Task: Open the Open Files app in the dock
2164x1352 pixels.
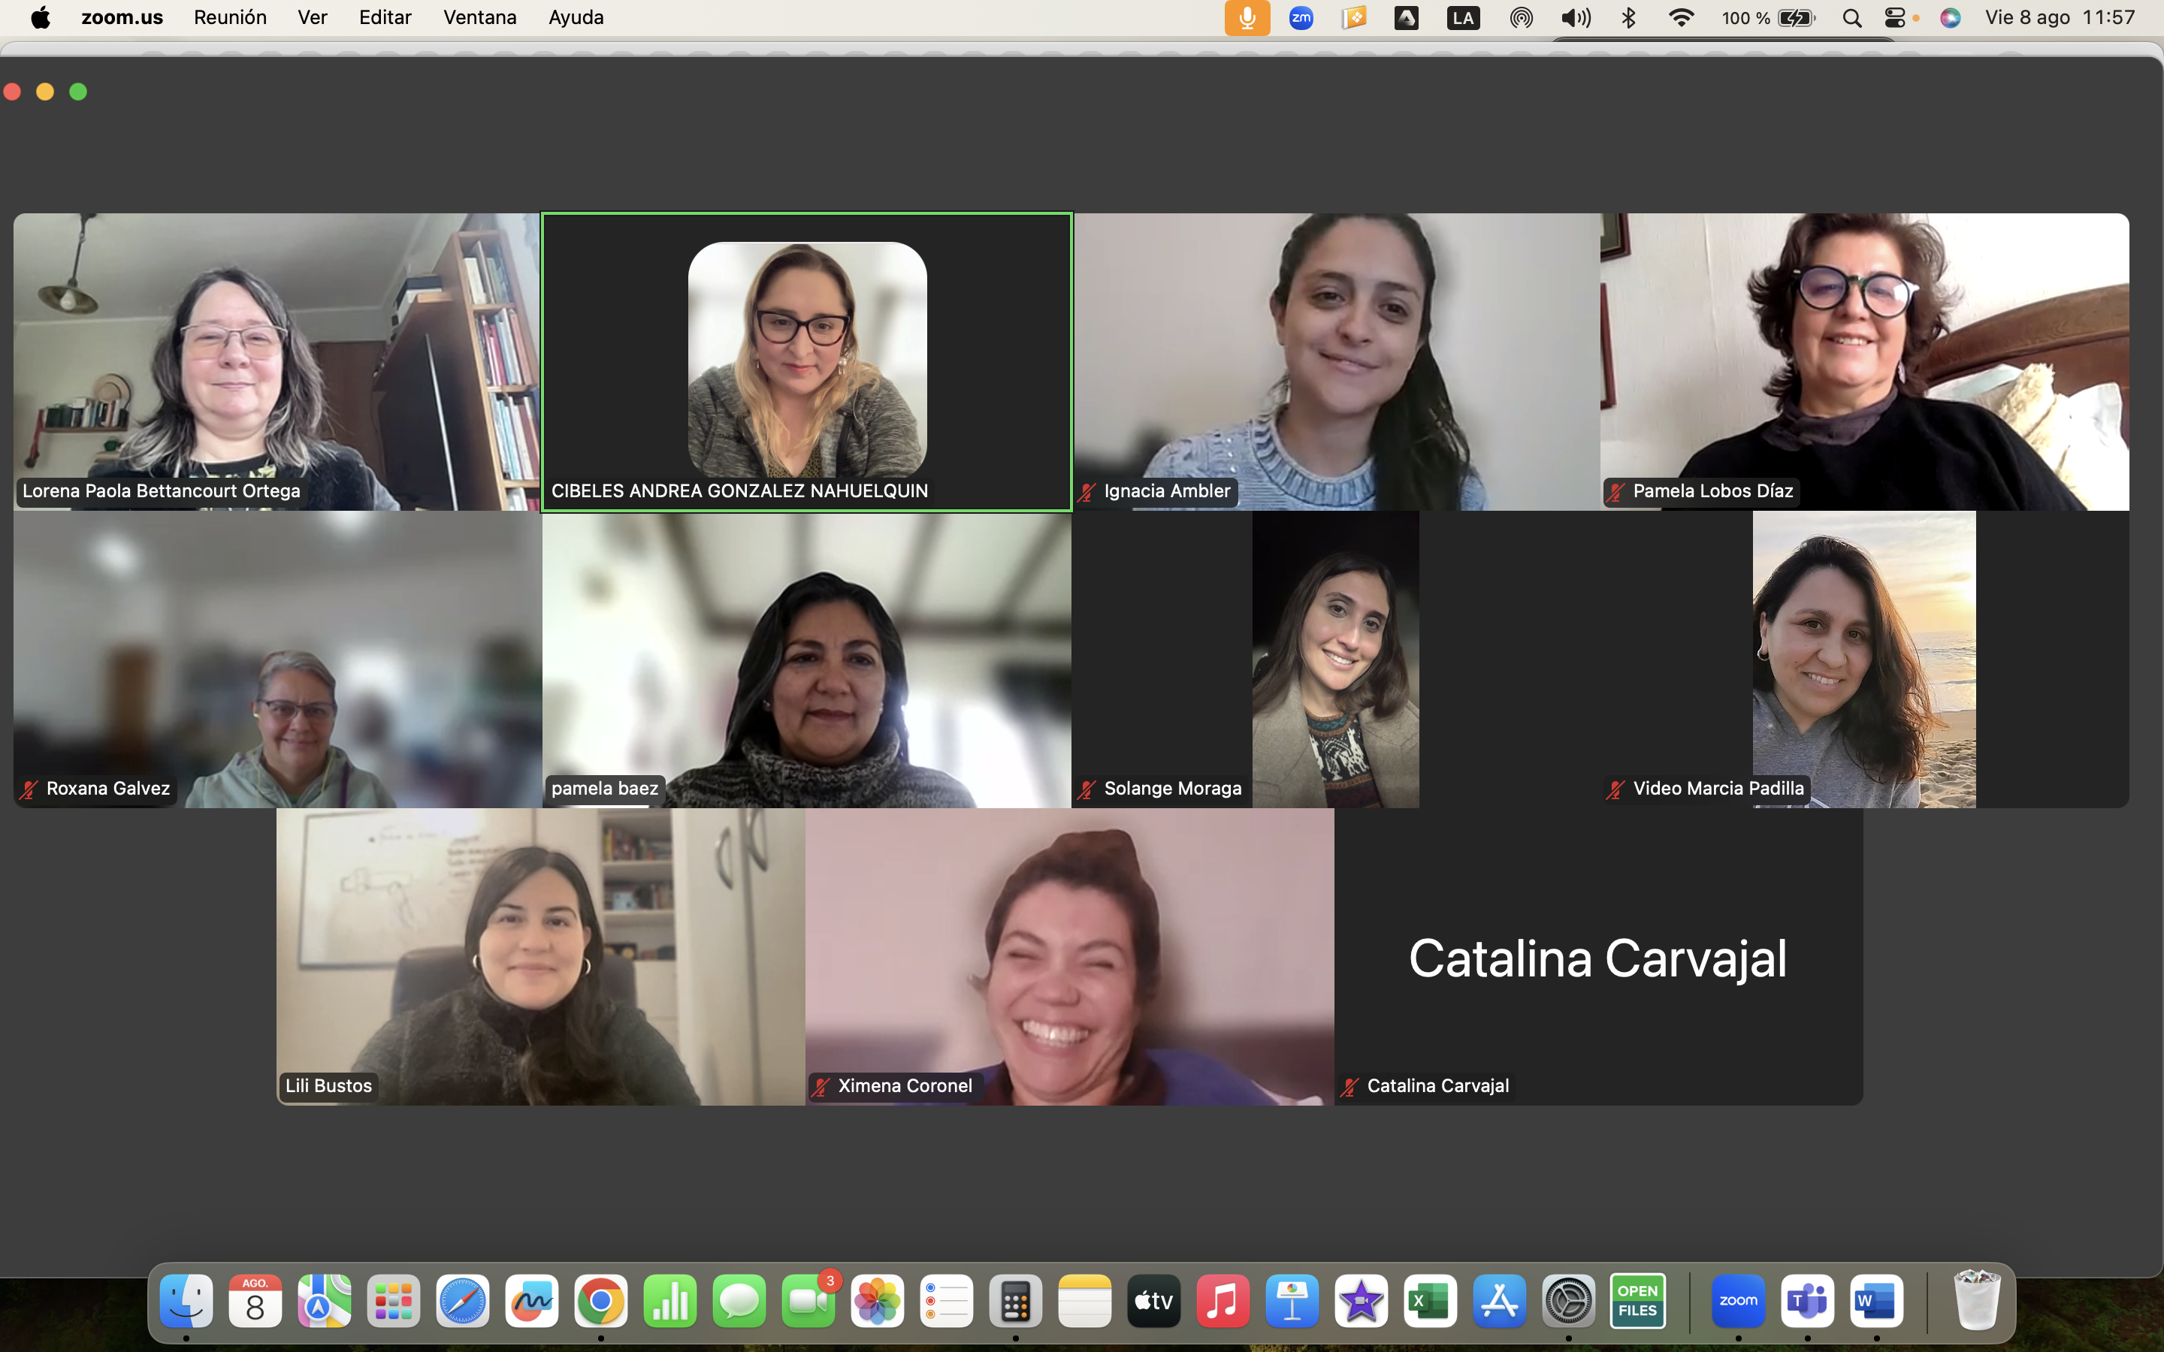Action: (1637, 1301)
